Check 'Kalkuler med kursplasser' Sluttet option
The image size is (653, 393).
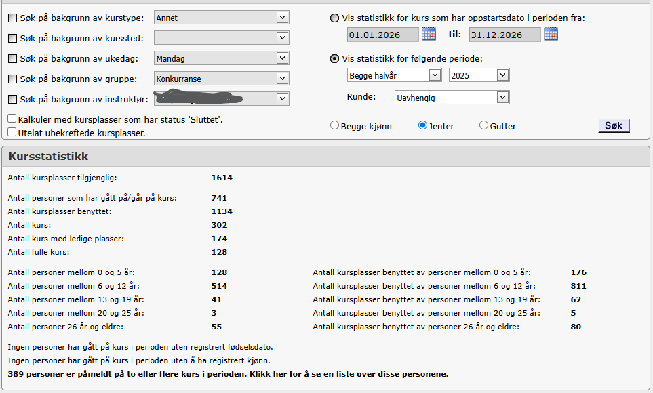[x=12, y=119]
